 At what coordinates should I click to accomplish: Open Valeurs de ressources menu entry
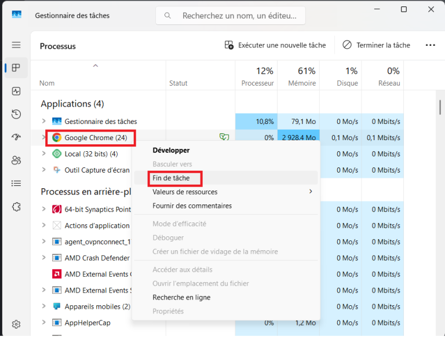tap(226, 192)
